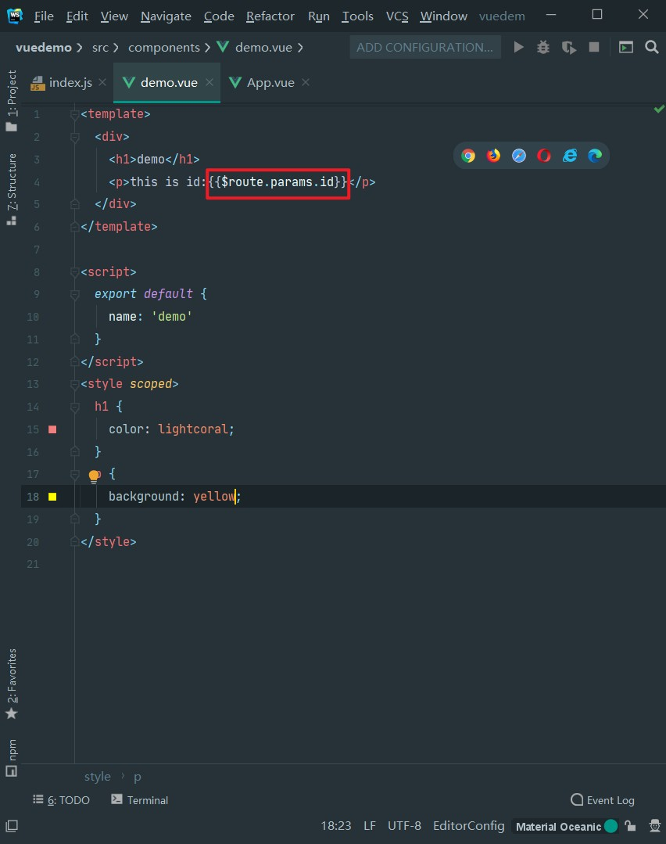
Task: Click components in the breadcrumb path
Action: tap(164, 48)
